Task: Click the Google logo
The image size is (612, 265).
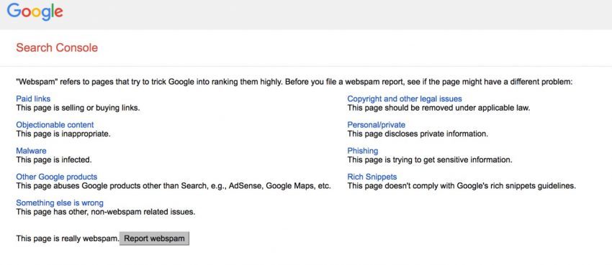Action: coord(35,11)
